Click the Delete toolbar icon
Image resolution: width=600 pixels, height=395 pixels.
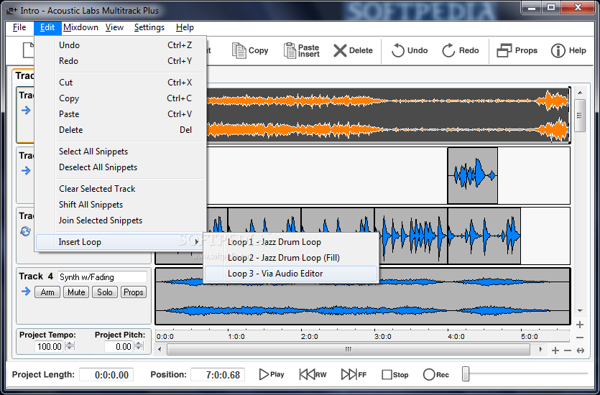pos(352,50)
